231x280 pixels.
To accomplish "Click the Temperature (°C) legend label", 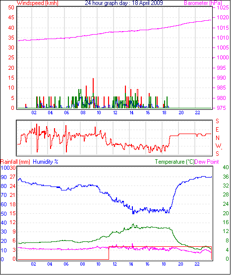I will tap(174, 162).
